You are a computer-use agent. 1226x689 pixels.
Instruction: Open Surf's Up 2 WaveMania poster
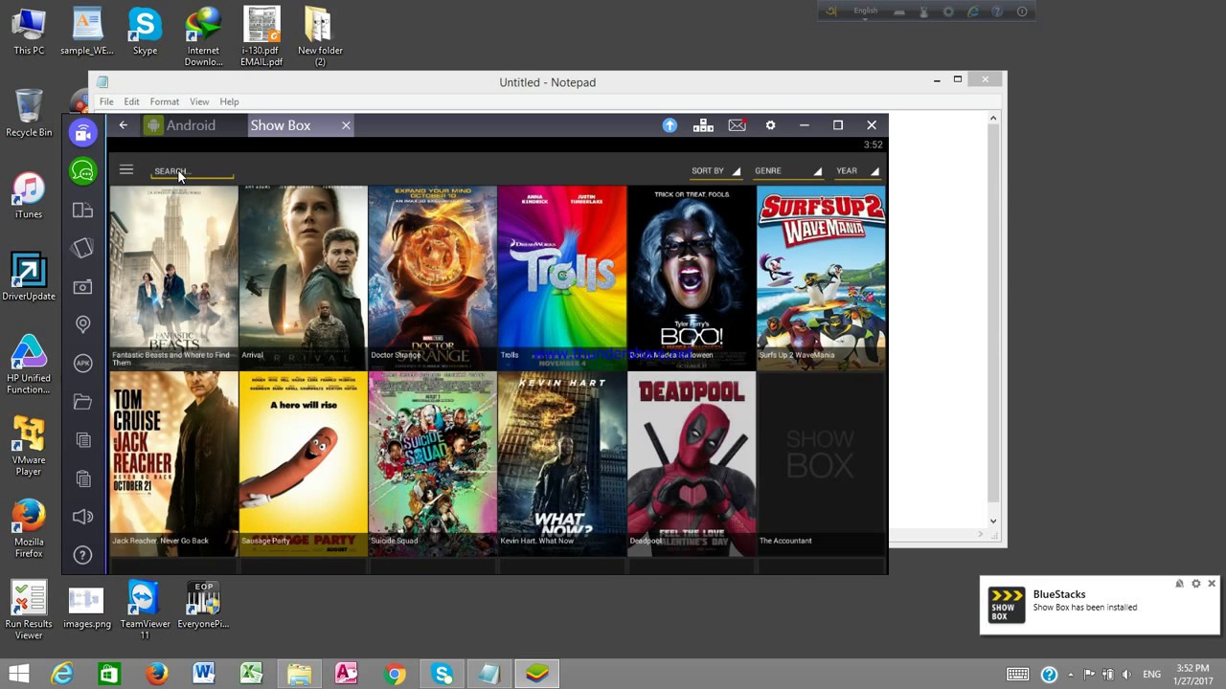click(x=821, y=278)
